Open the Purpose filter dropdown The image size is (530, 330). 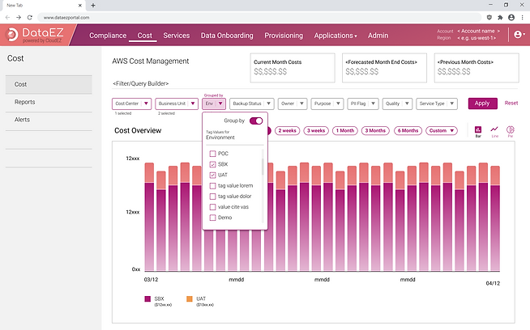tap(327, 104)
